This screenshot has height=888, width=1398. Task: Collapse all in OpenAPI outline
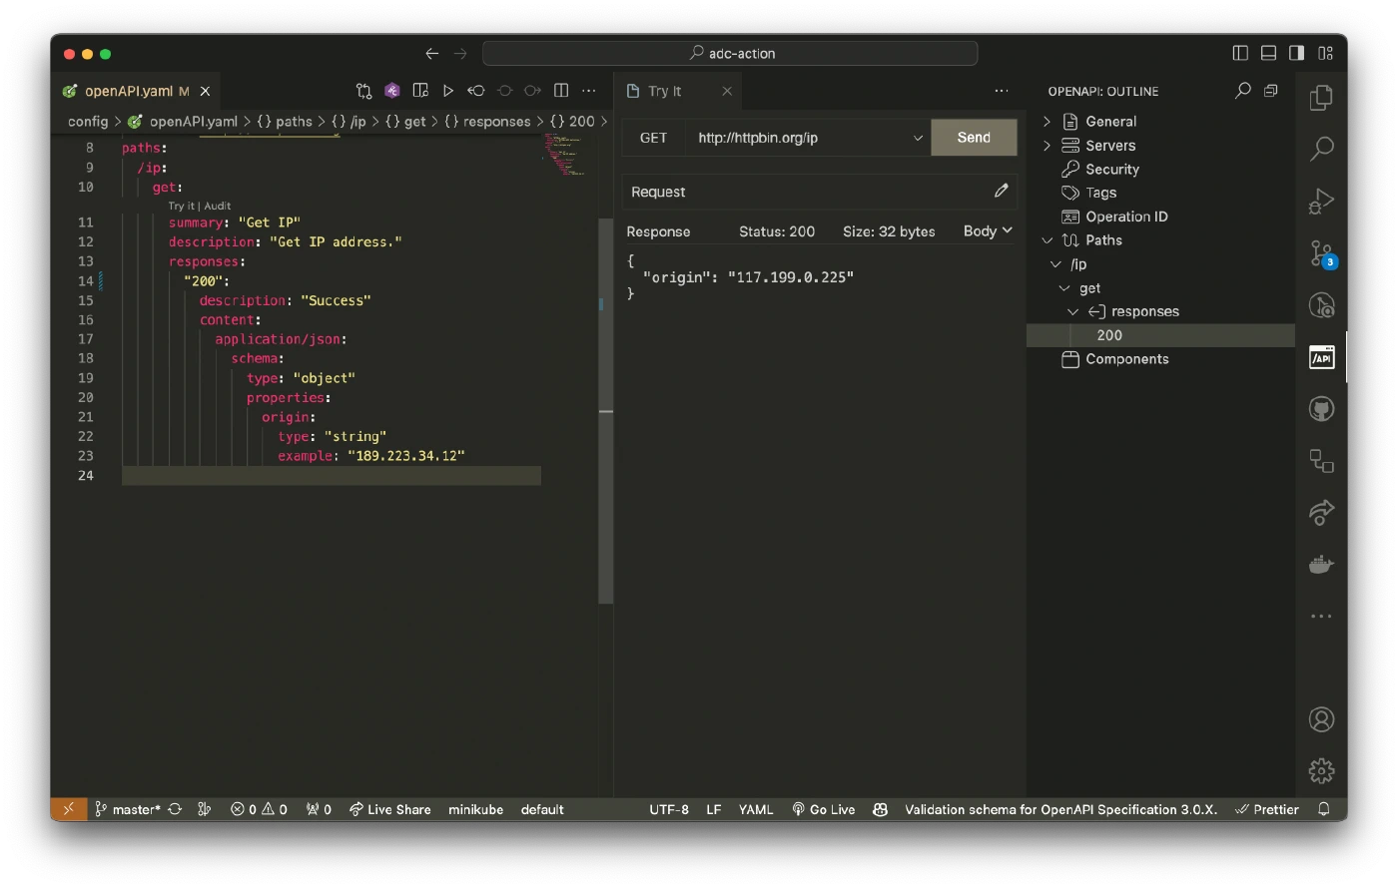pyautogui.click(x=1270, y=91)
